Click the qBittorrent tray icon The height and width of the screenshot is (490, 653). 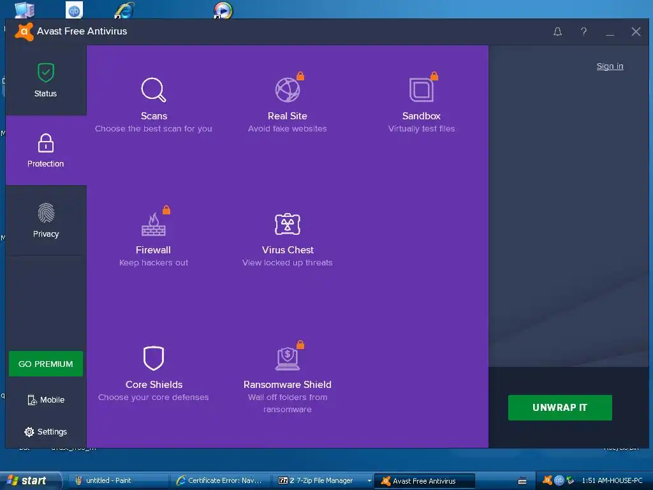559,480
